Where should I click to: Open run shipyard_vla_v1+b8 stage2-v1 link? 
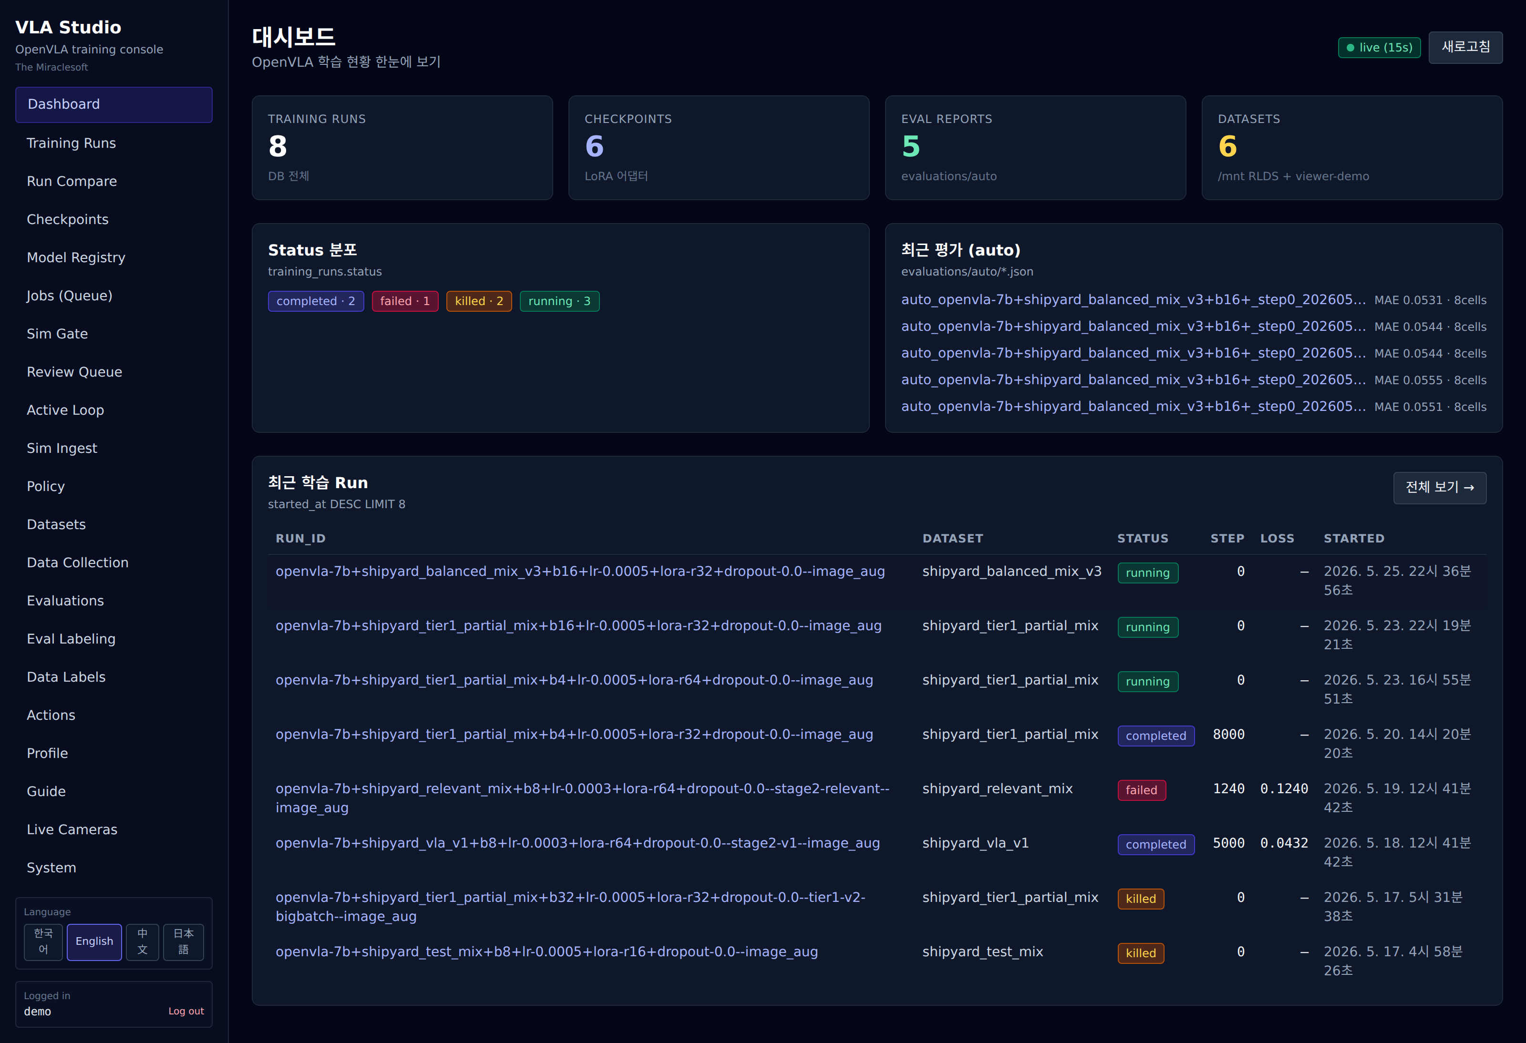[578, 843]
